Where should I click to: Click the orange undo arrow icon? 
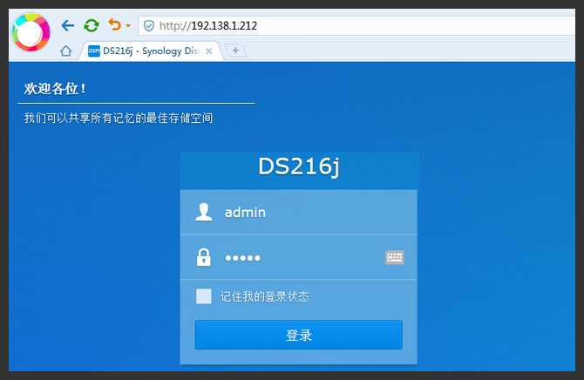115,25
